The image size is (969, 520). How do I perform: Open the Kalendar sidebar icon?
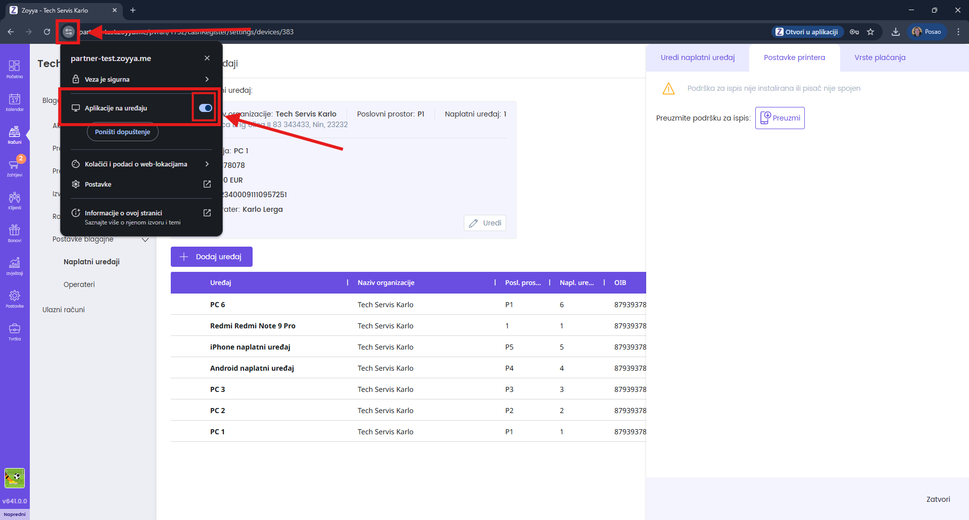[15, 102]
